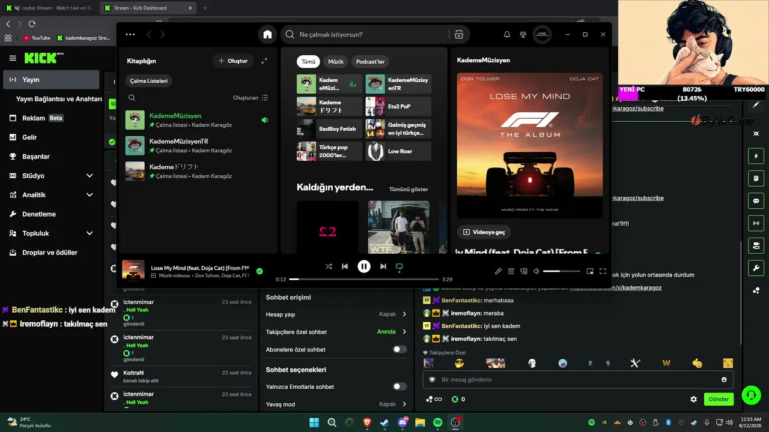Open Spotify from Windows taskbar
The image size is (769, 432).
coord(438,422)
